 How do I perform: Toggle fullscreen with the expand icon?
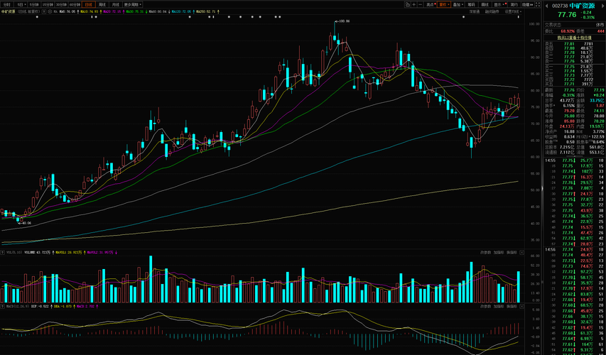click(x=538, y=5)
